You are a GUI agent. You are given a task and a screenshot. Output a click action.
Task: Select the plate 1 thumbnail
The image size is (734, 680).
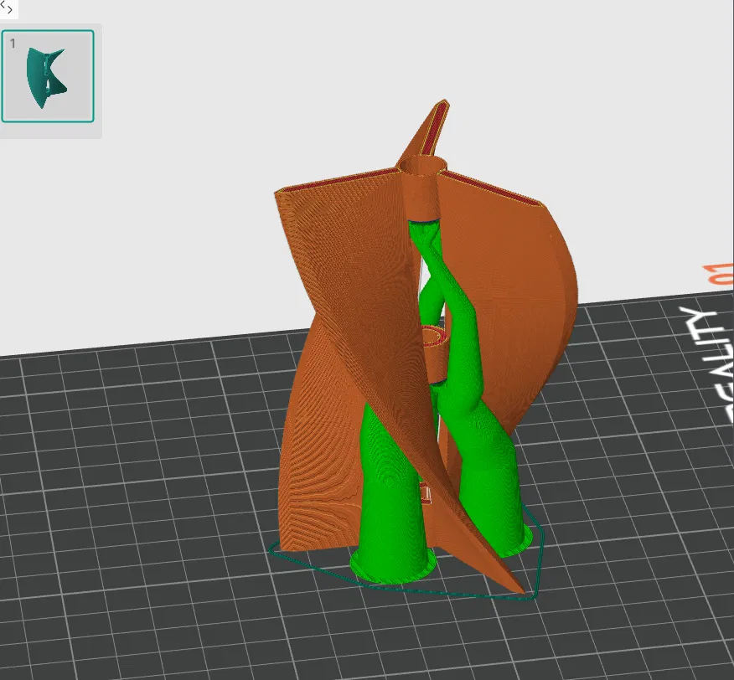coord(48,76)
